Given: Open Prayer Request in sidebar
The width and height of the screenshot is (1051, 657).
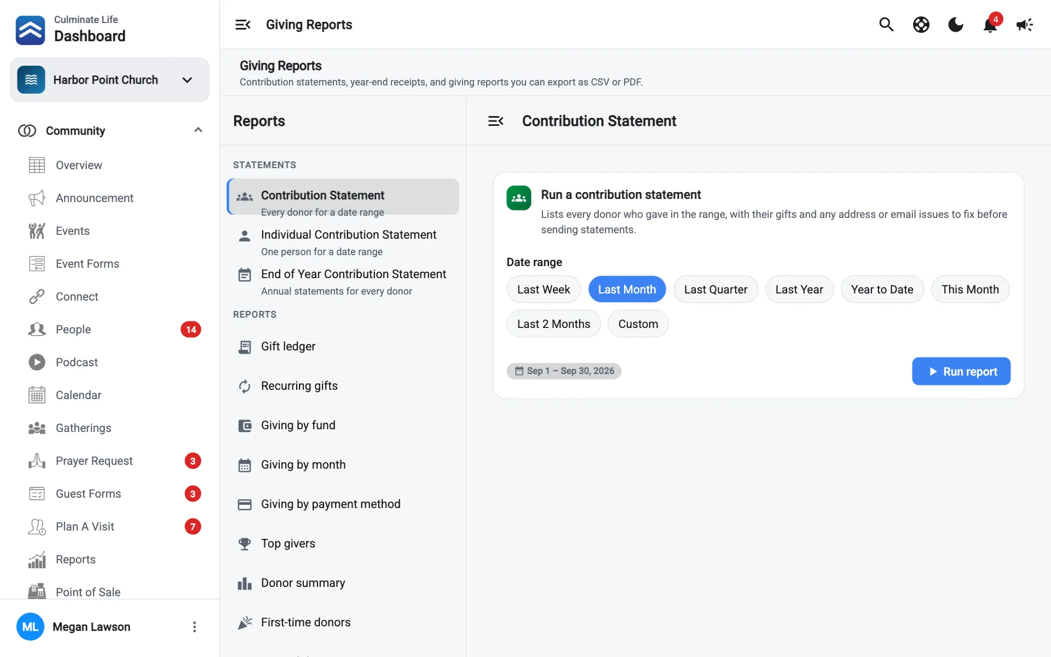Looking at the screenshot, I should [109, 461].
